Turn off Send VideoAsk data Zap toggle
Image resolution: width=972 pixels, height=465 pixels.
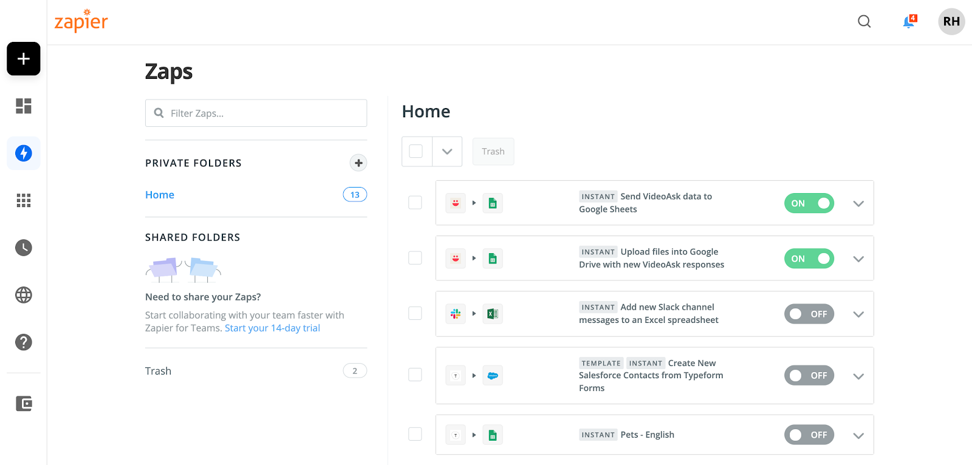click(809, 203)
